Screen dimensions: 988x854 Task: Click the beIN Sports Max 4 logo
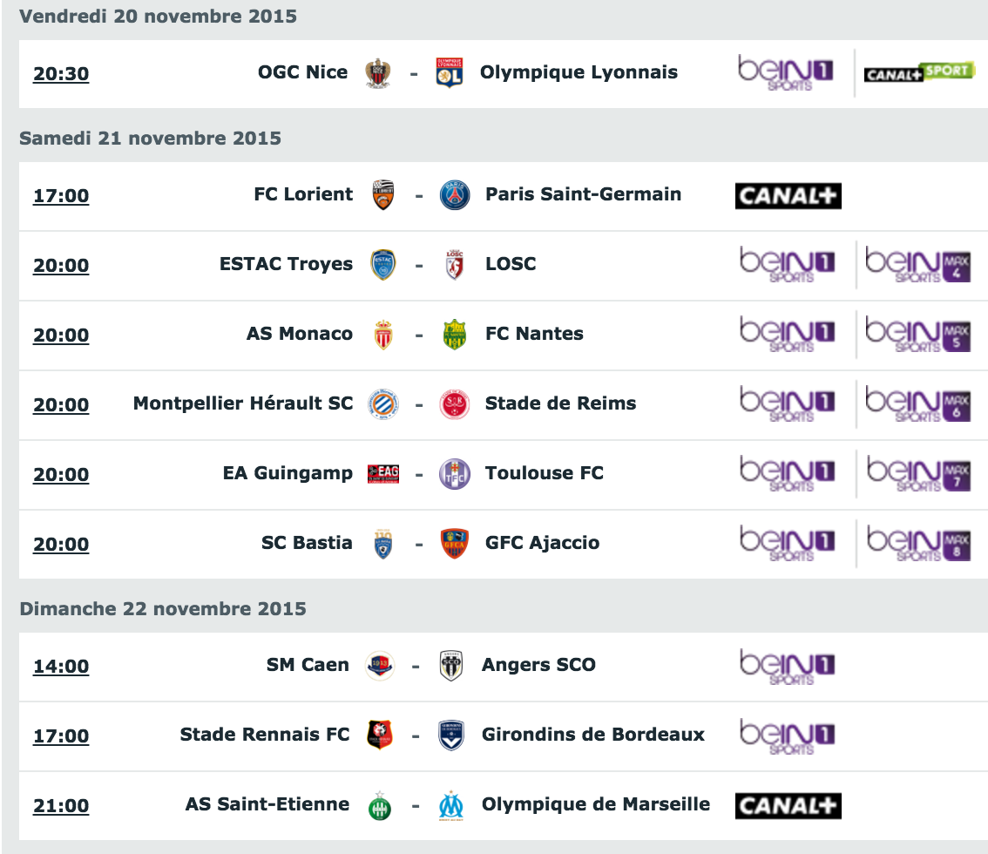tap(918, 265)
